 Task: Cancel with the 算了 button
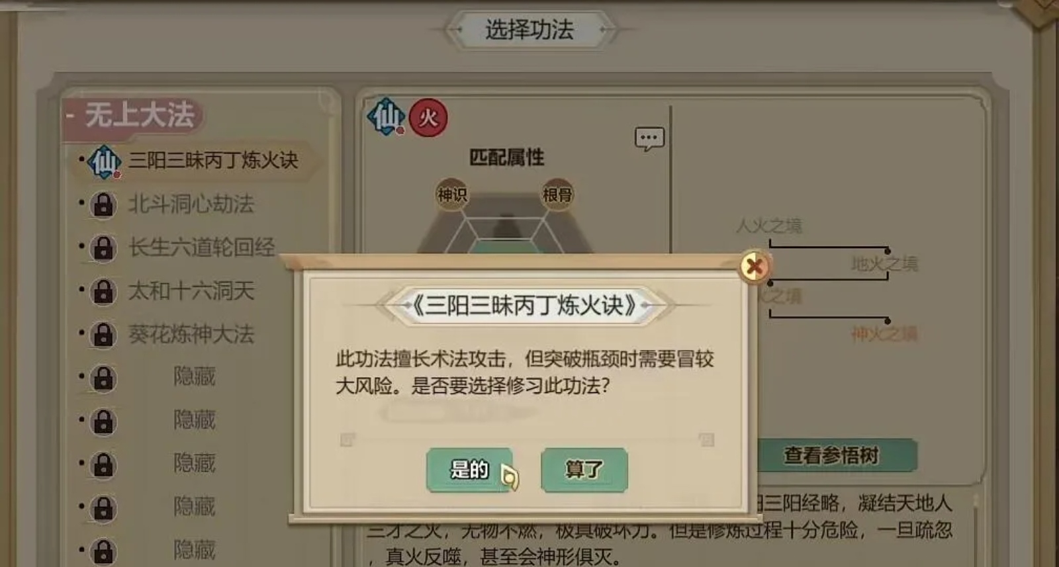click(x=584, y=470)
